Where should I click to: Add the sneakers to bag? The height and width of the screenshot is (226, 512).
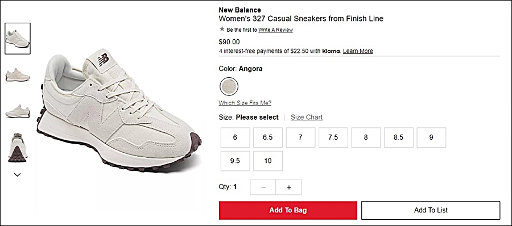click(288, 210)
